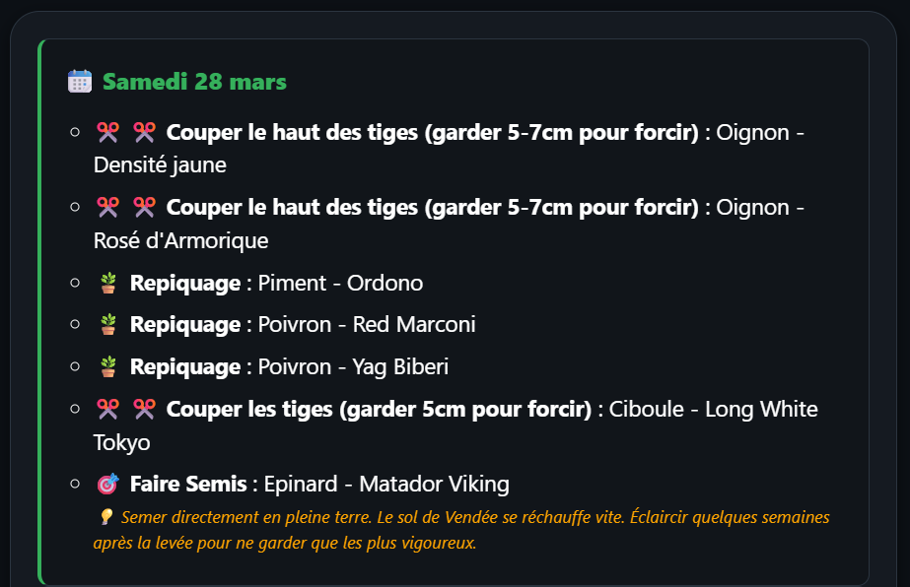Click the leftmost scissors icon on the Densité jaune task

coord(107,132)
